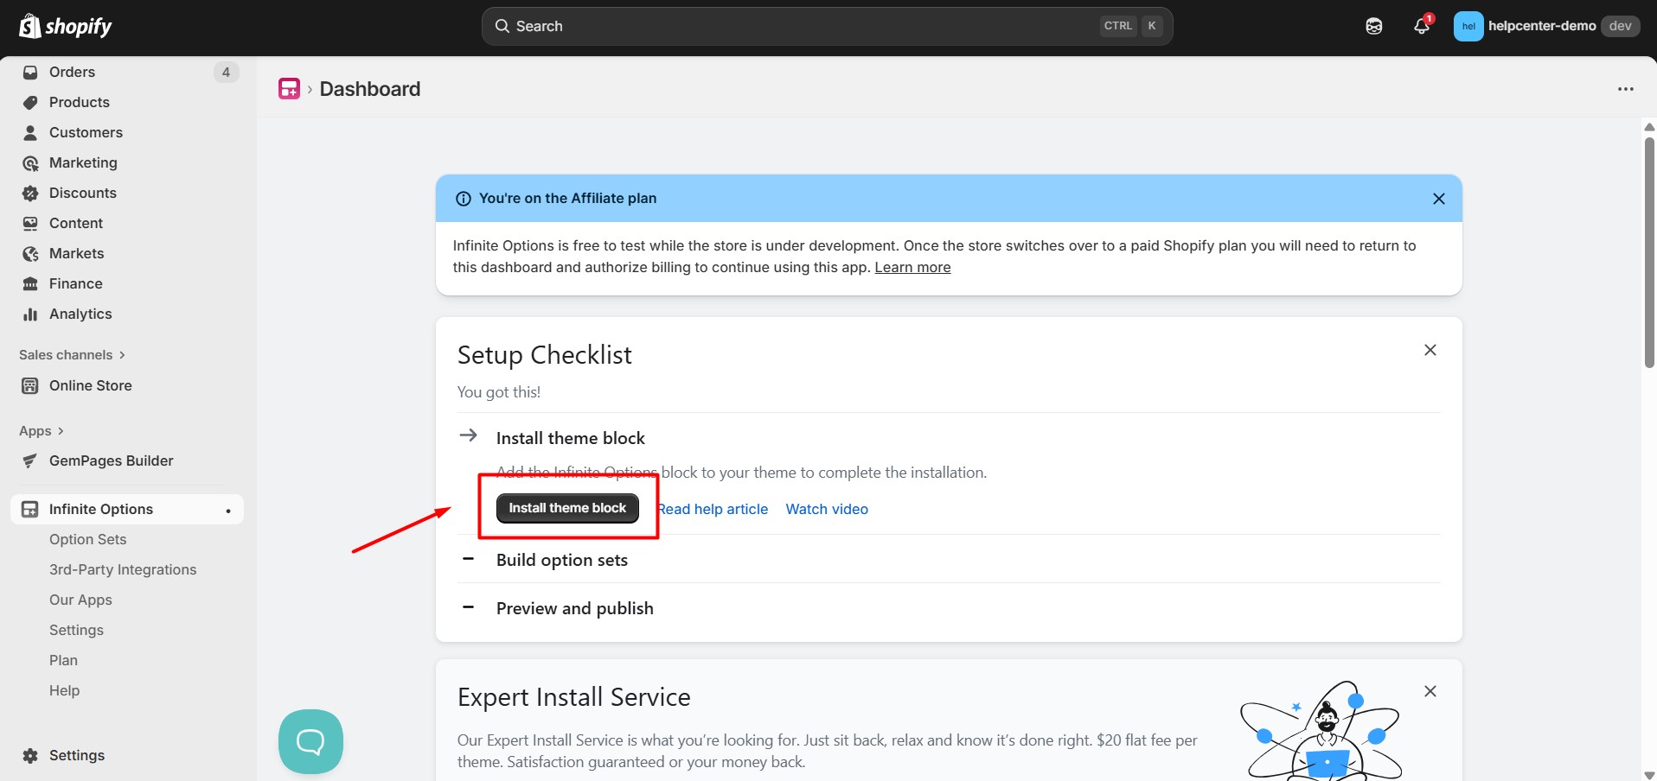Screen dimensions: 1657x781
Task: Open the Learn more link
Action: pos(912,267)
